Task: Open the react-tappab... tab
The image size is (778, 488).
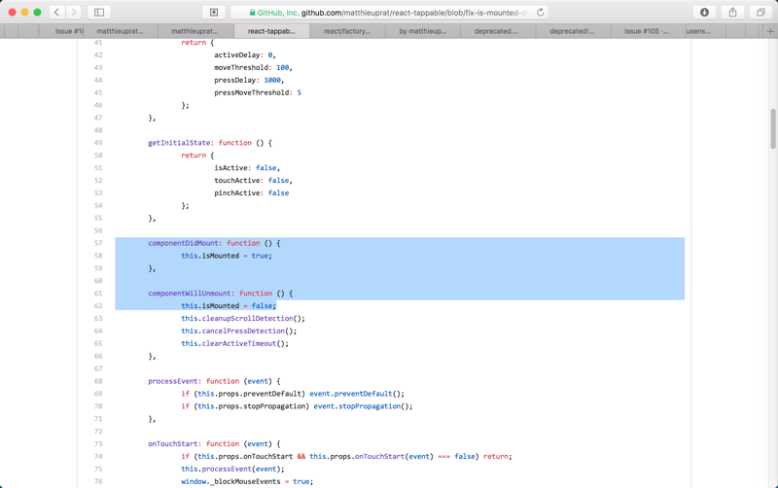Action: point(271,31)
